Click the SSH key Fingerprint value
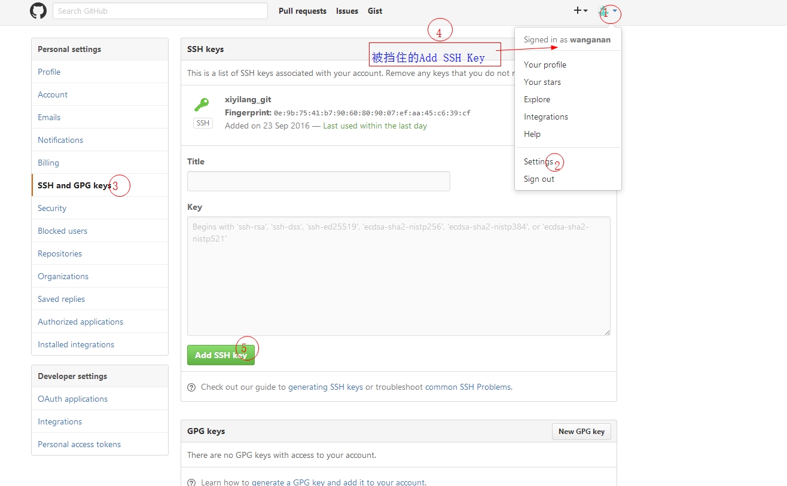The width and height of the screenshot is (787, 486). click(372, 113)
